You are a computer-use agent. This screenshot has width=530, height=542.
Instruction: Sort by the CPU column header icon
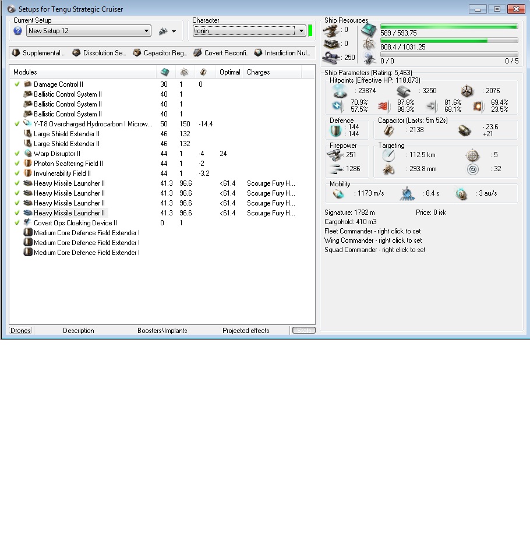click(x=165, y=72)
